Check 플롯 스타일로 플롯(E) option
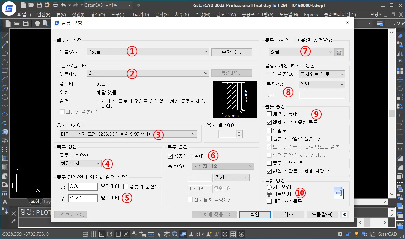 click(269, 139)
